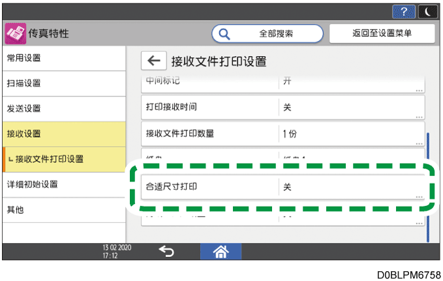Select 常用设置 in the sidebar
443x281 pixels.
click(64, 58)
